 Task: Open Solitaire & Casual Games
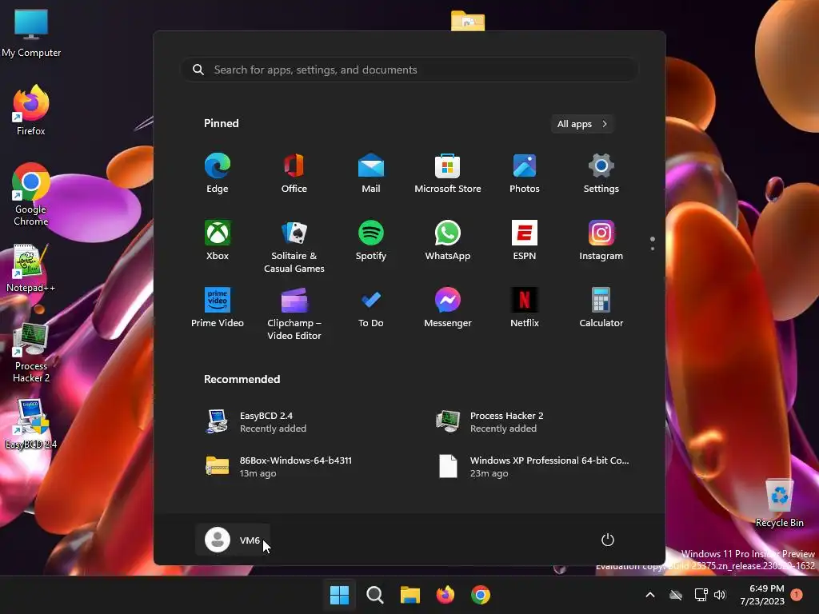294,246
